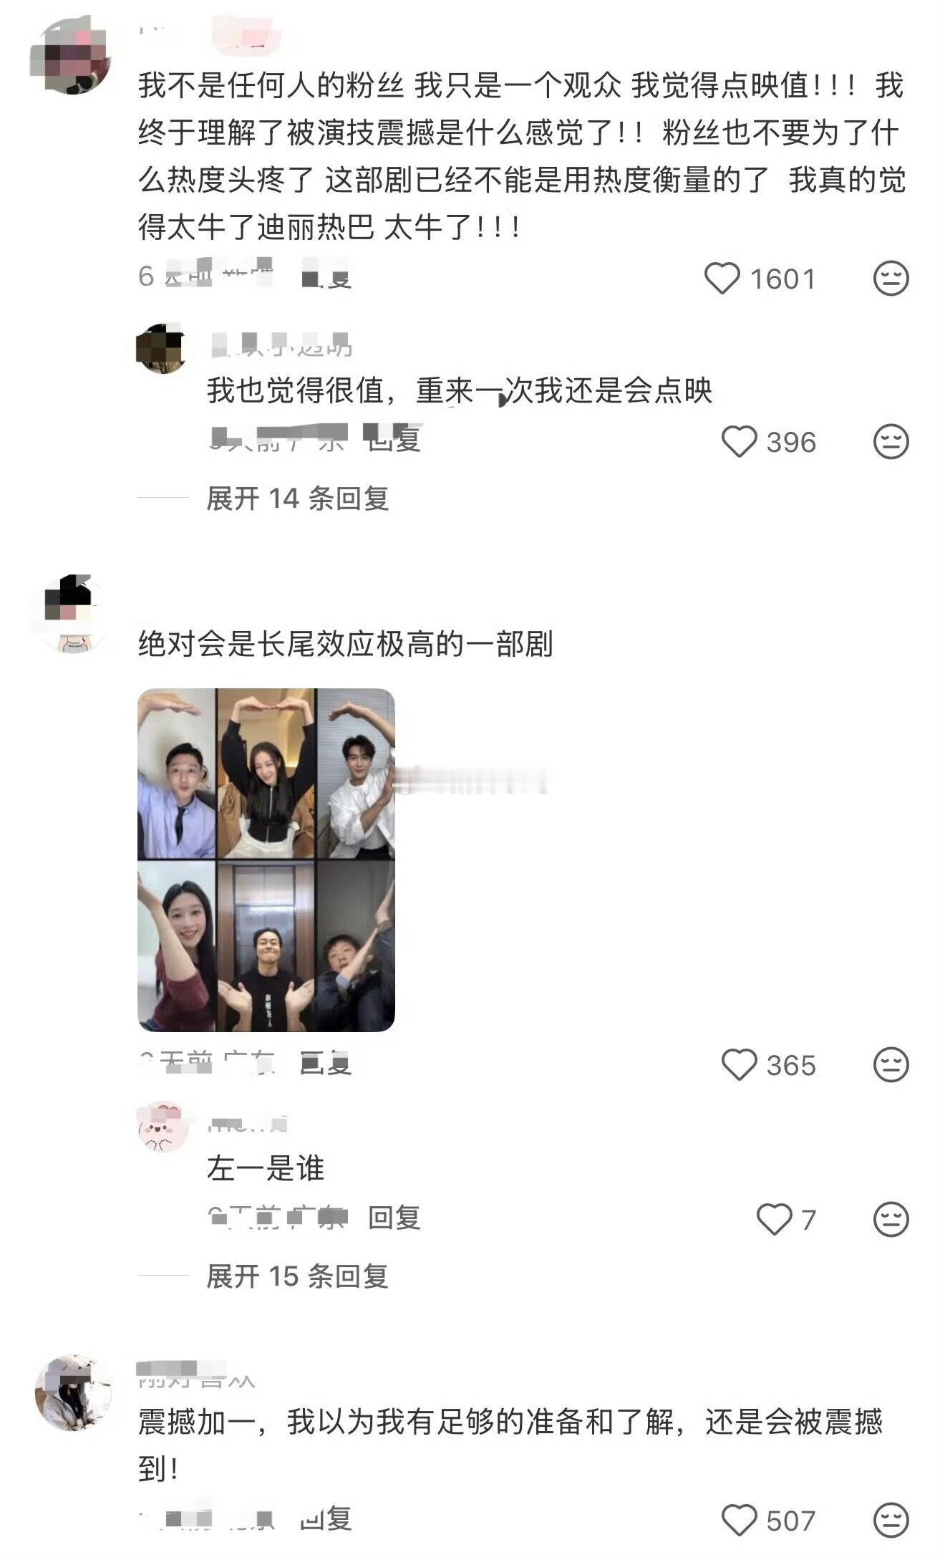The image size is (945, 1560).
Task: Reply to the bottom '震撼加一' comment via 回复
Action: click(326, 1518)
